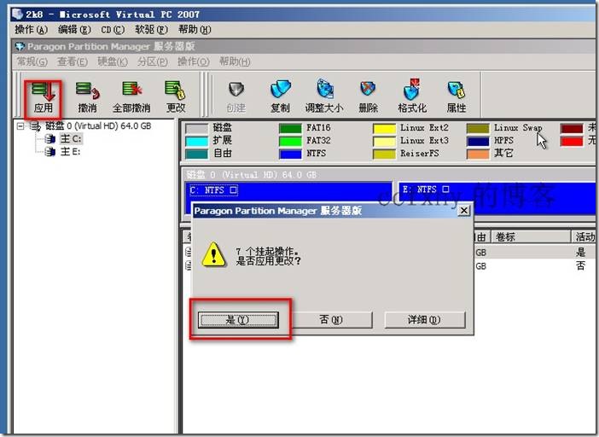This screenshot has height=437, width=599.
Task: Click the 否(N) button in dialog
Action: (331, 320)
